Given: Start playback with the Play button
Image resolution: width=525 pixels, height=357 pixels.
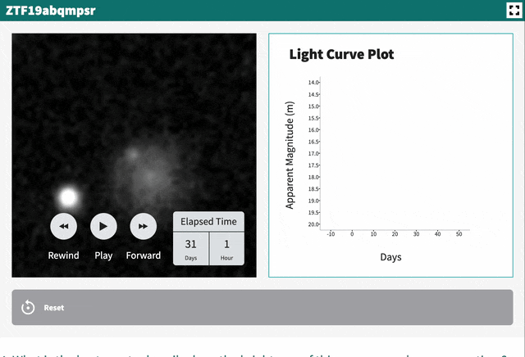Looking at the screenshot, I should [x=103, y=226].
